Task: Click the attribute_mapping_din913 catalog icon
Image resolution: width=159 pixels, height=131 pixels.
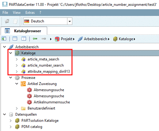Action: pyautogui.click(x=23, y=71)
